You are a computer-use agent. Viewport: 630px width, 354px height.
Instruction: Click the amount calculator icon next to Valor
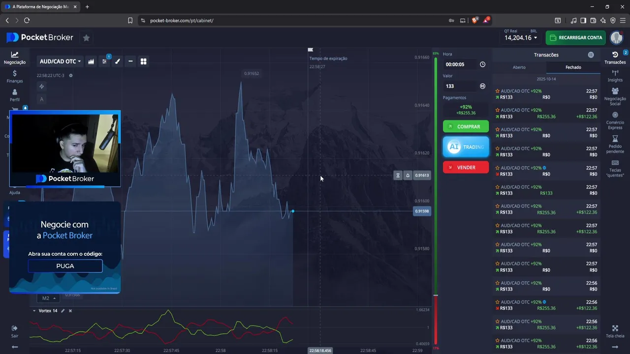482,86
